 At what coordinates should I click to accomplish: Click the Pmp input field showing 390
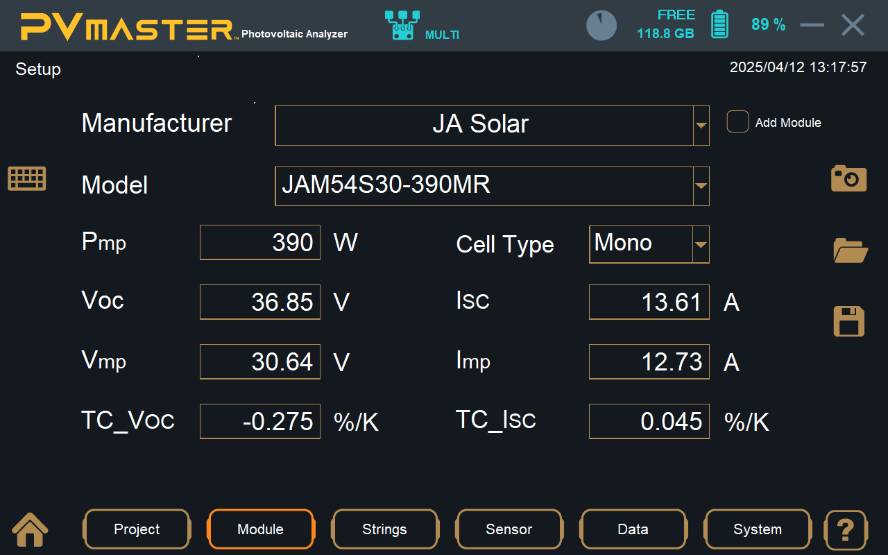[x=260, y=242]
